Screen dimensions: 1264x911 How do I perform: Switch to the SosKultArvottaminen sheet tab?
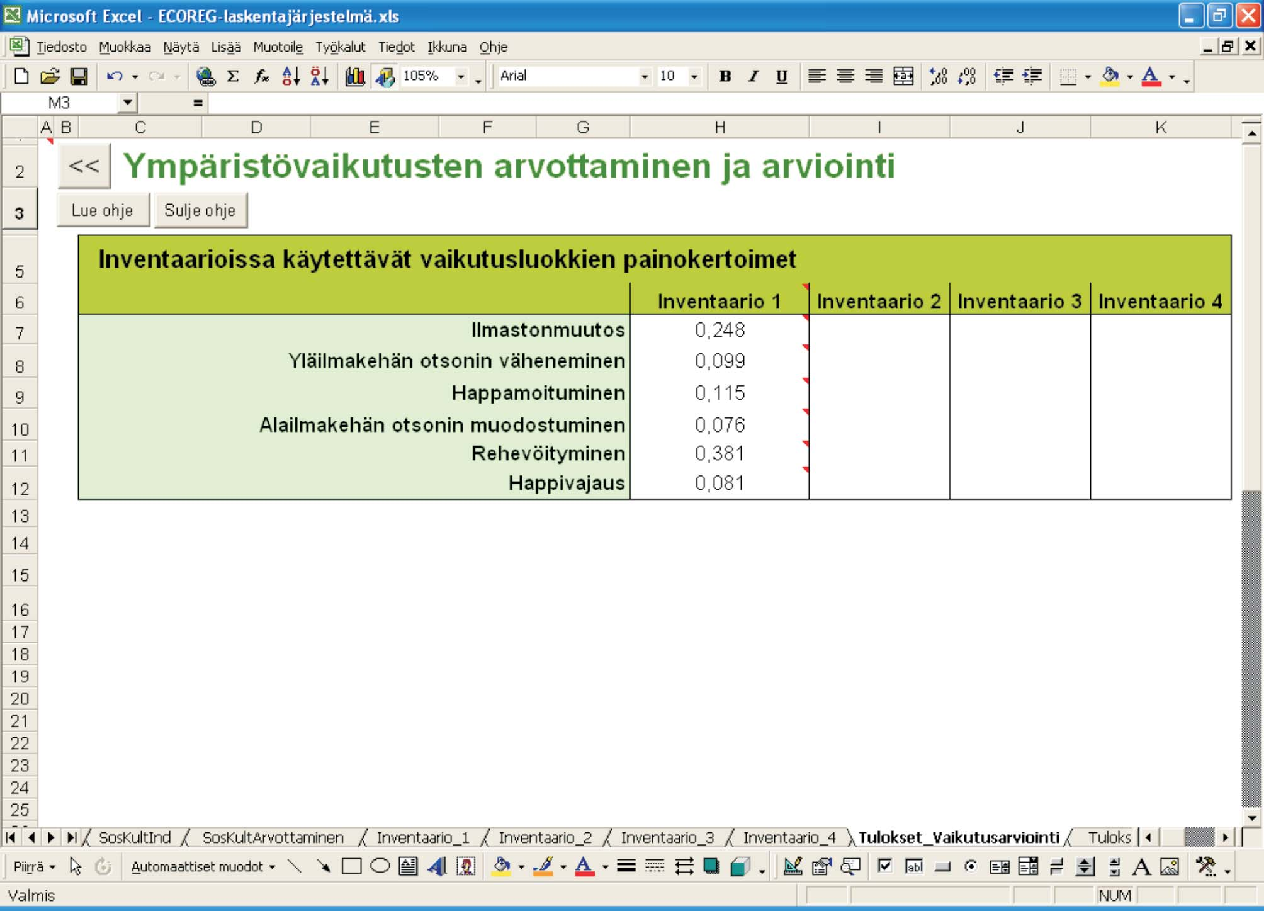(273, 837)
